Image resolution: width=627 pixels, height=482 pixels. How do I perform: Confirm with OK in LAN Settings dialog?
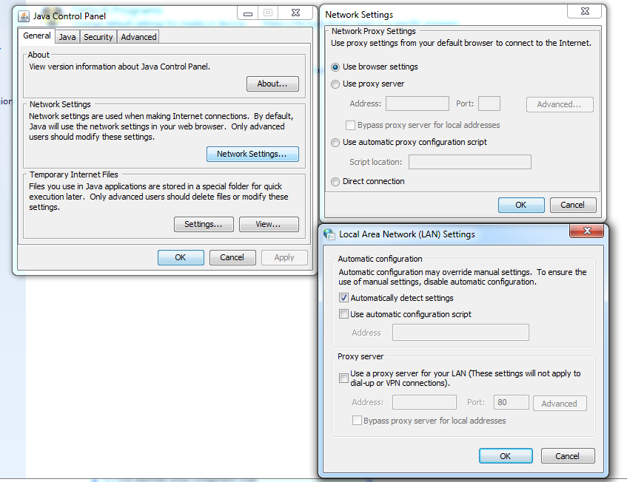pyautogui.click(x=505, y=456)
